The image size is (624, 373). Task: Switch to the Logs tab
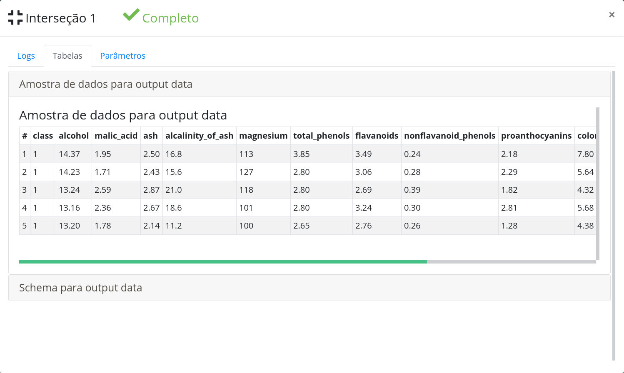[x=26, y=56]
